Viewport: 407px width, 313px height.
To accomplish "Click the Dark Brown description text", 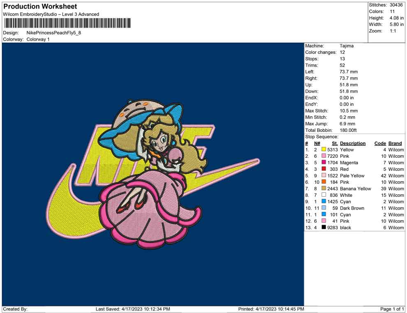I will tap(352, 208).
